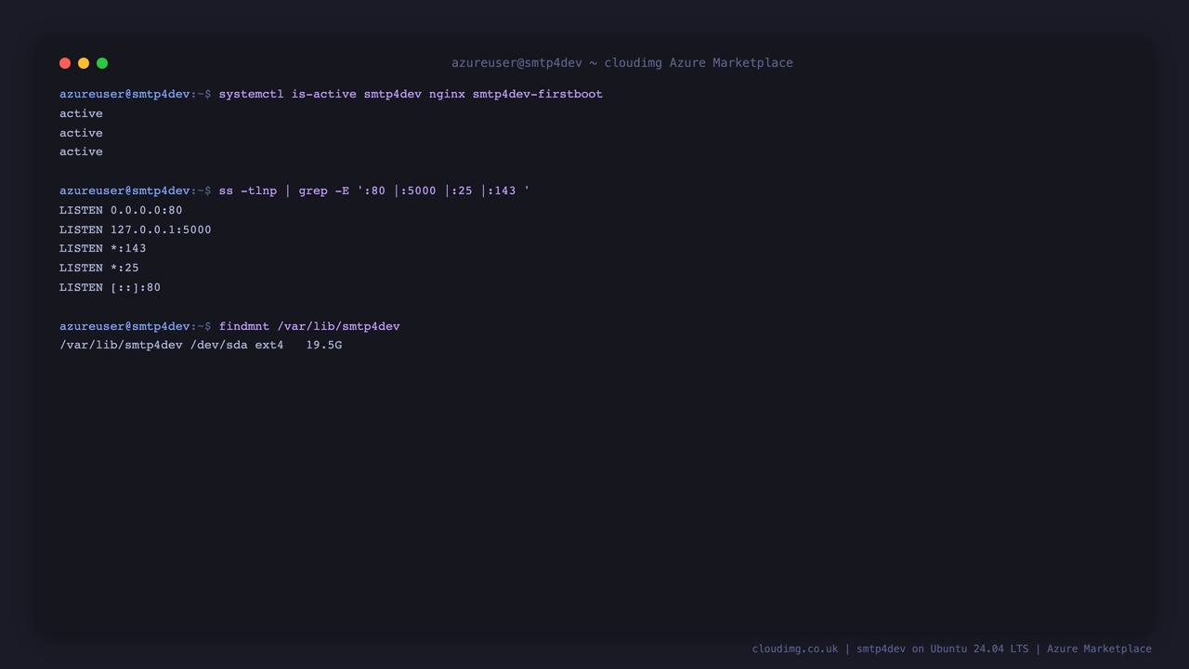
Task: Click the terminal title 'azureuser@smtp4dev ~ cloudimg Azure Marketplace'
Action: point(622,63)
